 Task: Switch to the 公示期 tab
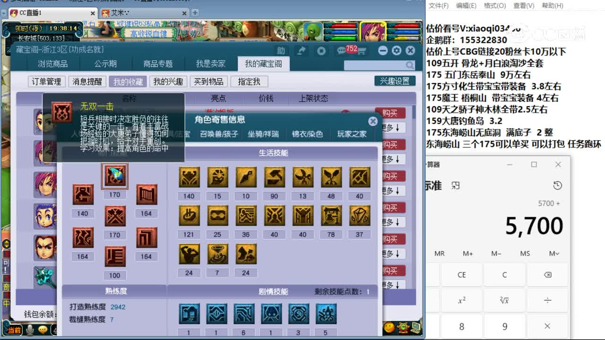click(x=106, y=63)
